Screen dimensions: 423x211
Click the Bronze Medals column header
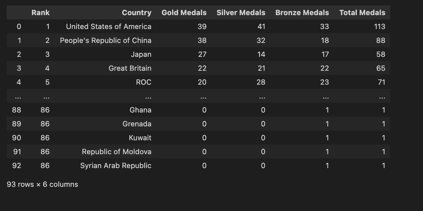pos(302,13)
